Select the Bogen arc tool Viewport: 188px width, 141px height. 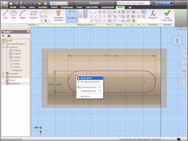point(23,14)
